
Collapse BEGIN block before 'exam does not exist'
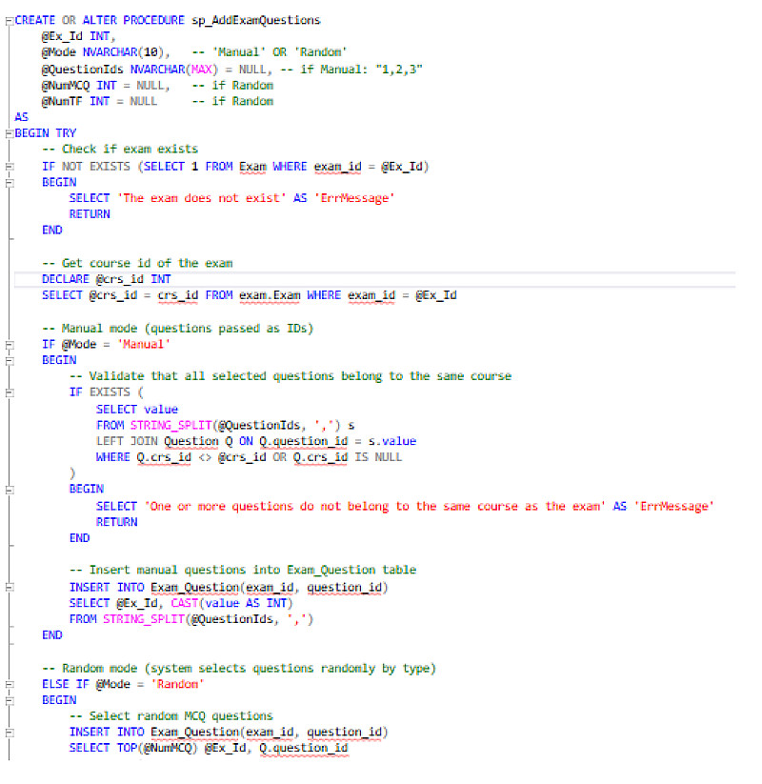point(9,183)
